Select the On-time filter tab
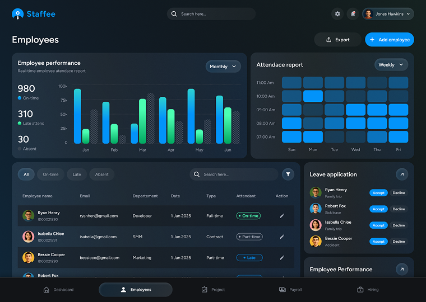Screen dimensions: 426x302 pyautogui.click(x=50, y=174)
